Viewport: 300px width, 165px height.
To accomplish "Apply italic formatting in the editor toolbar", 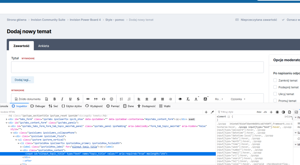I will click(62, 99).
